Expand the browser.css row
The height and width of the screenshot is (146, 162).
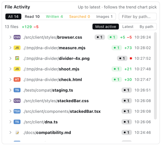[x=10, y=37]
